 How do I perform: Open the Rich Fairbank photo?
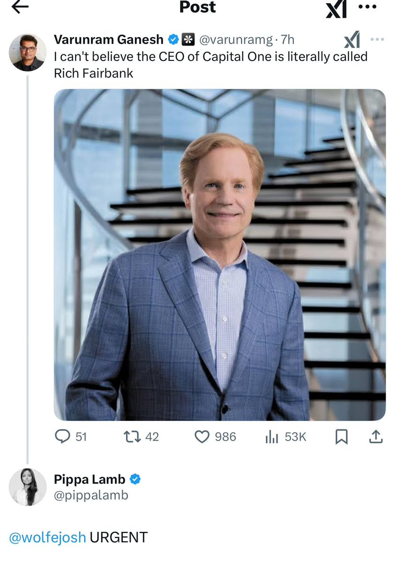(x=220, y=255)
